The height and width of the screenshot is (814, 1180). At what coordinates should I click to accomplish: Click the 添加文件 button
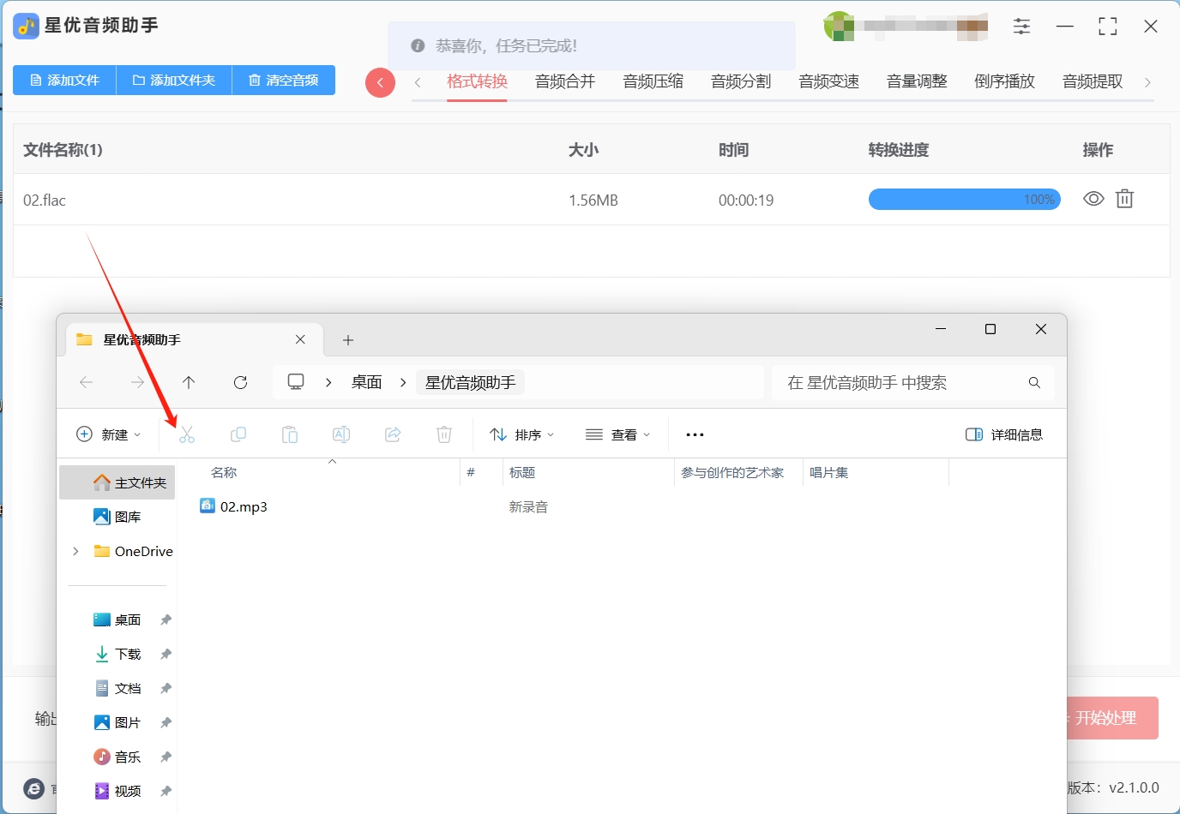(64, 80)
